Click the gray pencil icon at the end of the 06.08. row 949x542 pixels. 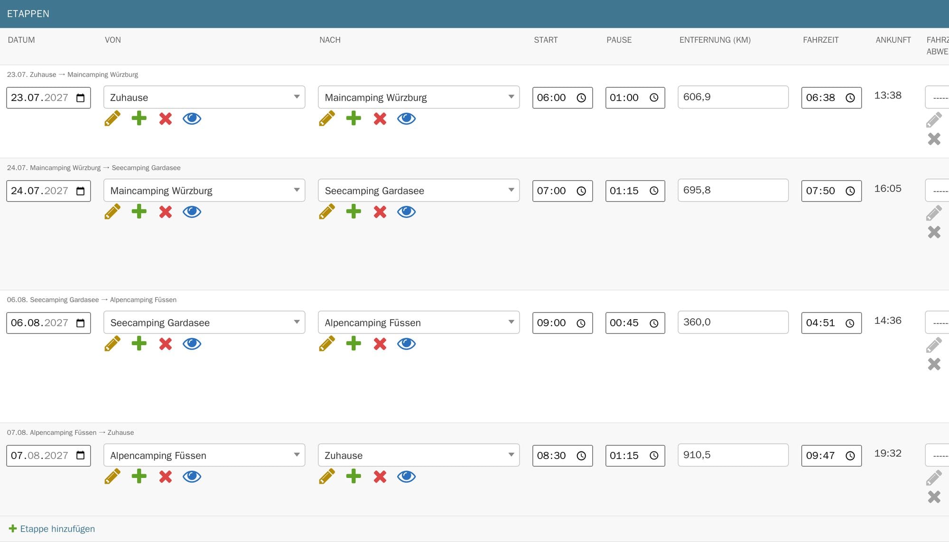(934, 345)
